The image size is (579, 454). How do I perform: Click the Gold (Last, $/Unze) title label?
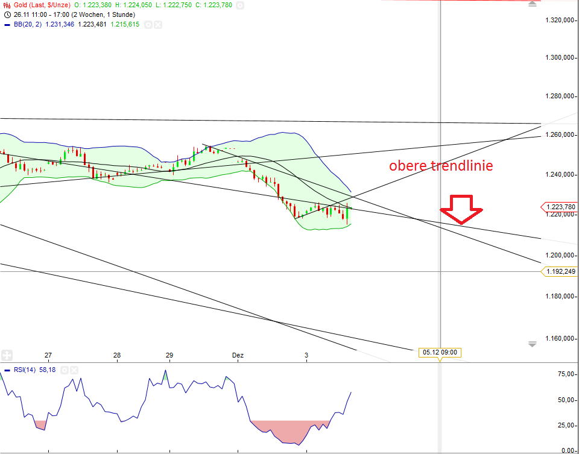coord(42,5)
